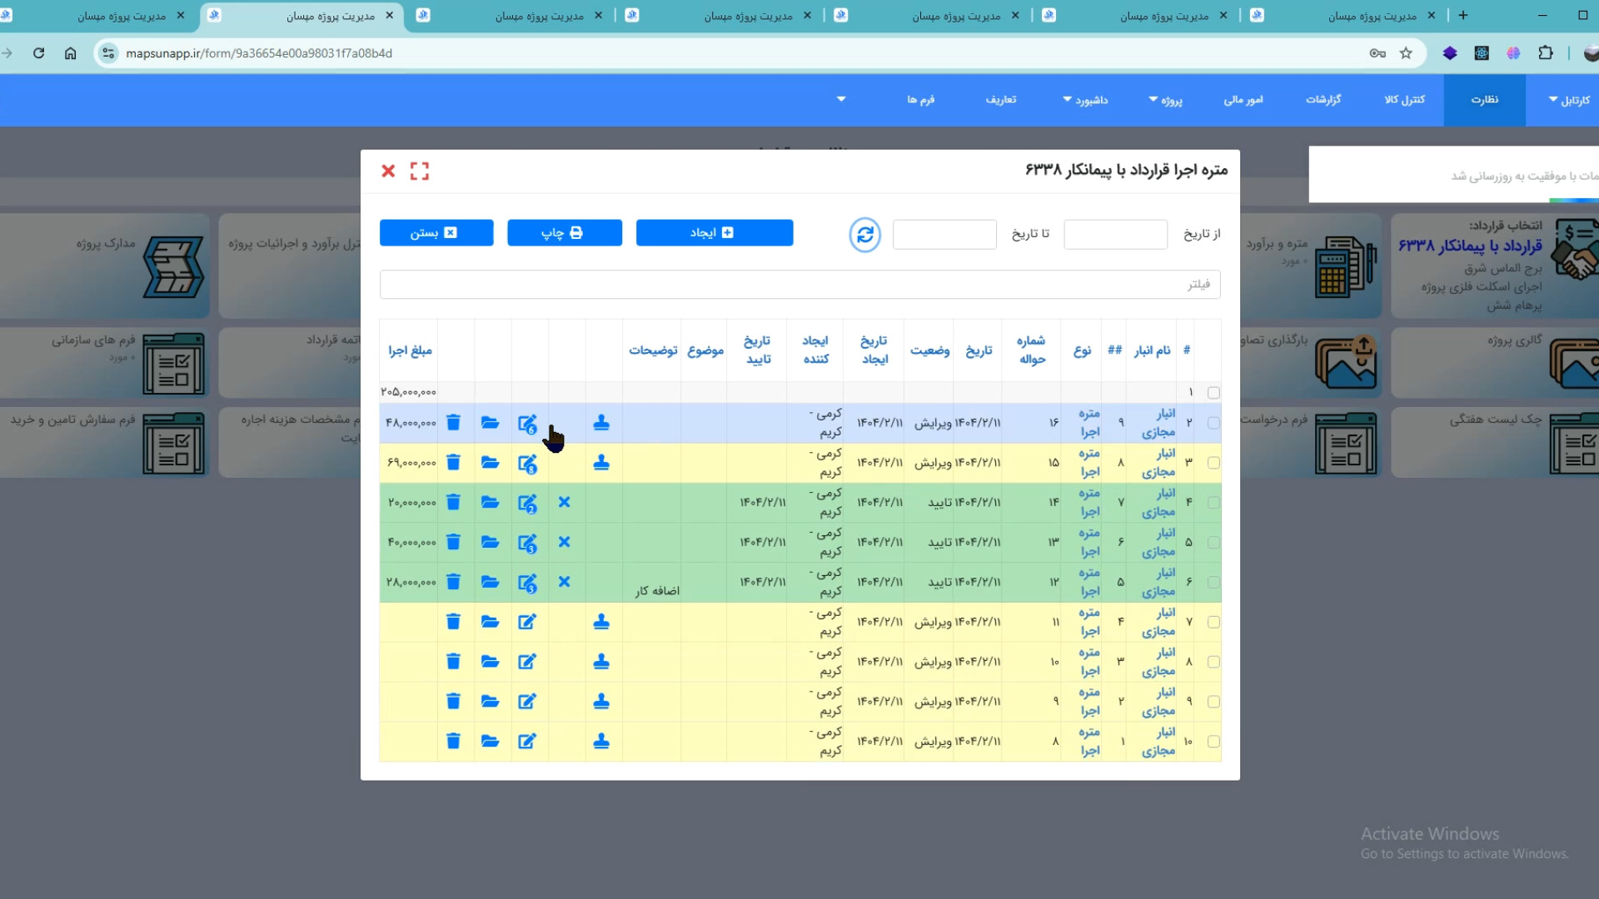Tick the checkbox for row 7
The height and width of the screenshot is (899, 1599).
(1213, 622)
